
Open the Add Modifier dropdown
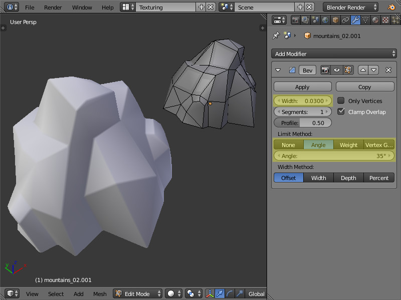tap(334, 53)
